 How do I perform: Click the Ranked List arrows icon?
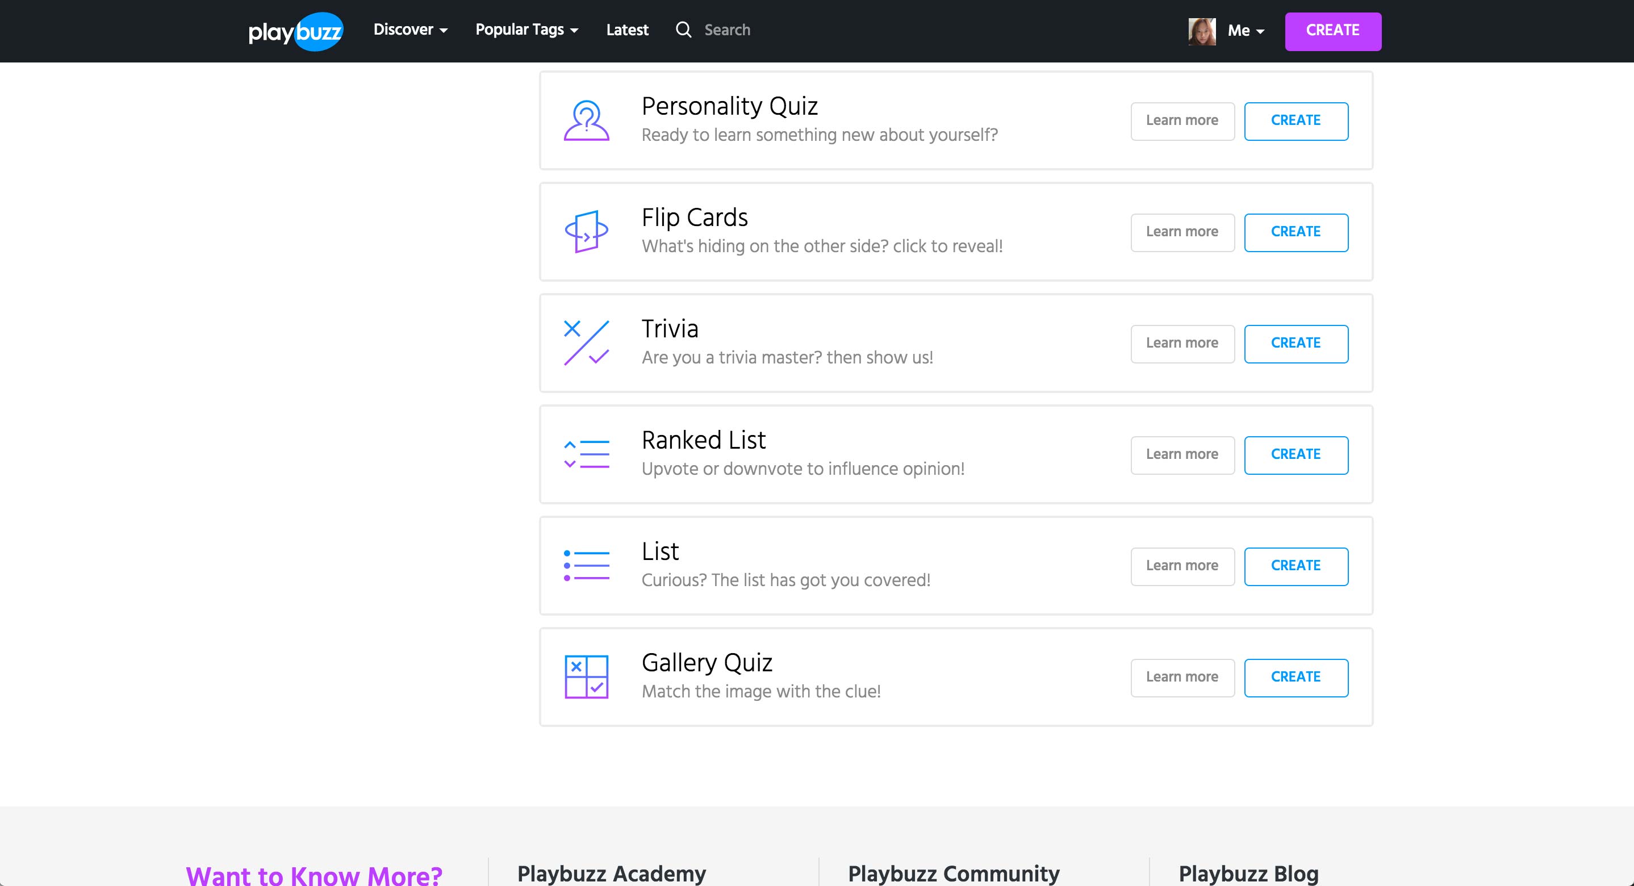[586, 454]
